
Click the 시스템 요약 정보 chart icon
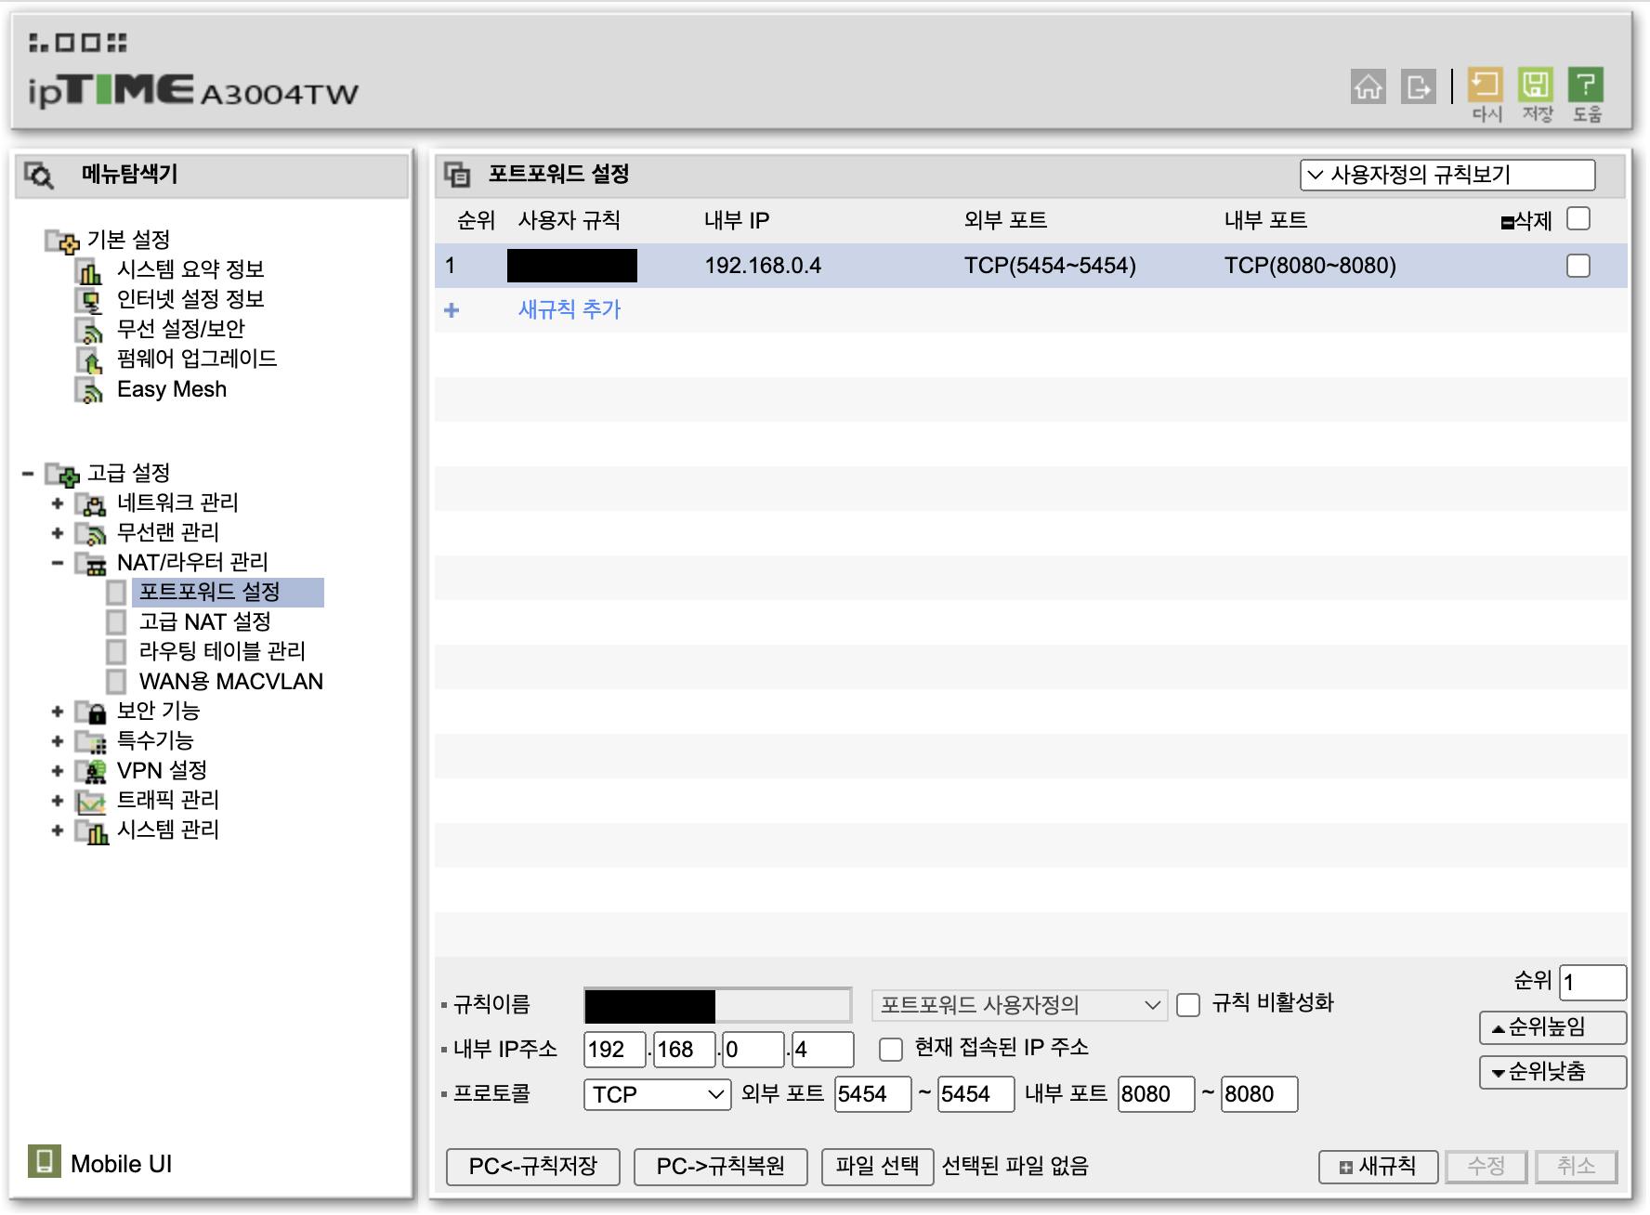[x=88, y=271]
